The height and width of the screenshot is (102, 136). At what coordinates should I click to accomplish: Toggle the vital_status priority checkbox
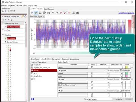(32, 65)
